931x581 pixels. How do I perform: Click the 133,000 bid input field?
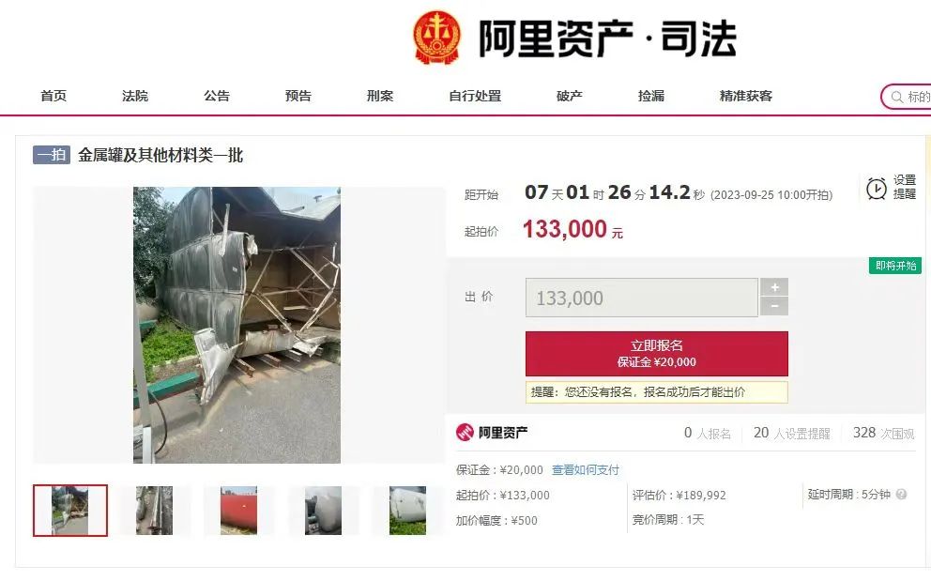(642, 298)
